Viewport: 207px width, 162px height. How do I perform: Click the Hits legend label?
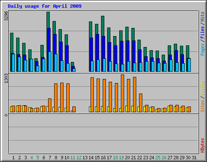202,17
